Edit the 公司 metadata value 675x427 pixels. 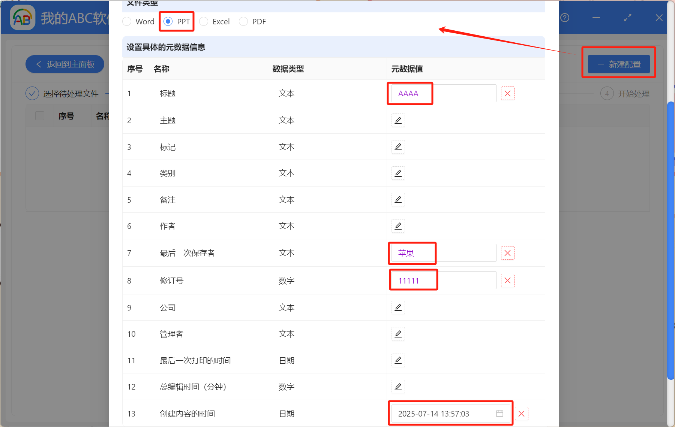point(398,308)
